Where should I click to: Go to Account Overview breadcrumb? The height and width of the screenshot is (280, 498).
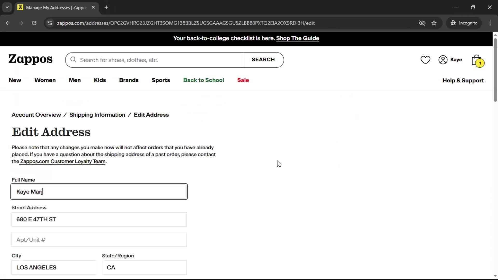[36, 115]
